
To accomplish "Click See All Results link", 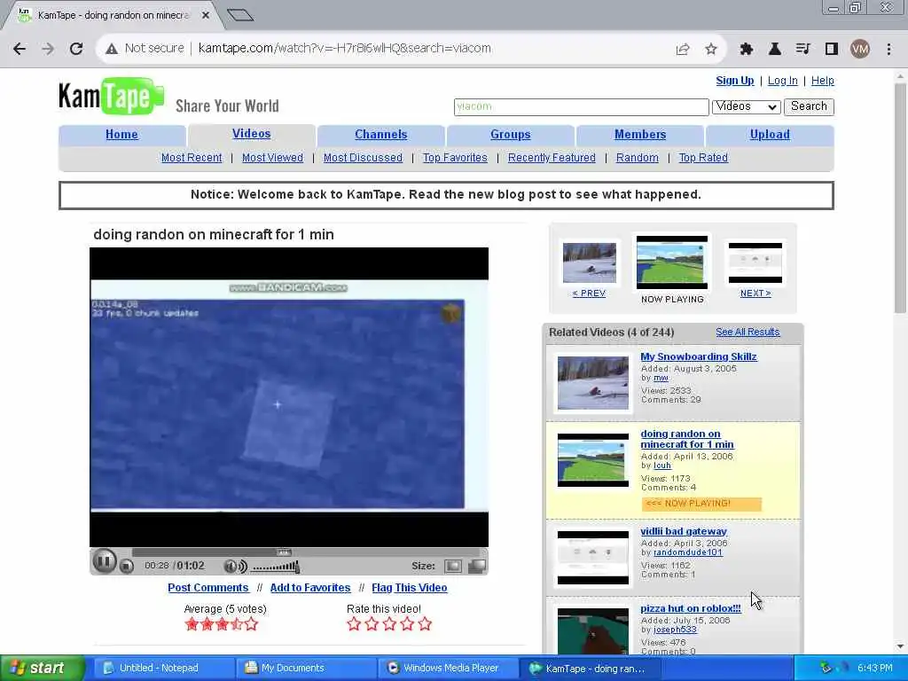I will click(747, 332).
